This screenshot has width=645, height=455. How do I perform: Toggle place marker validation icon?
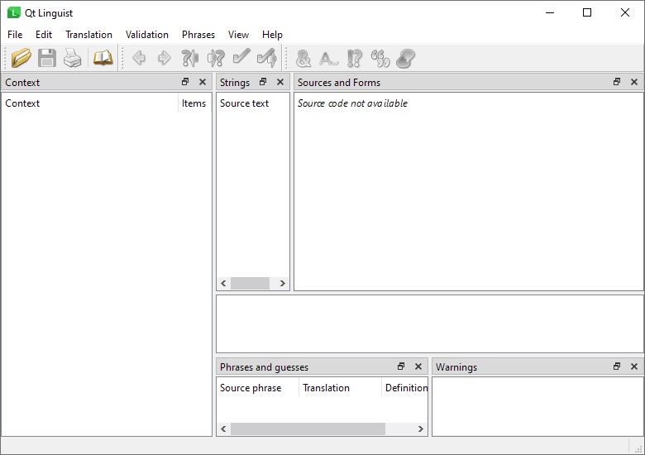405,59
